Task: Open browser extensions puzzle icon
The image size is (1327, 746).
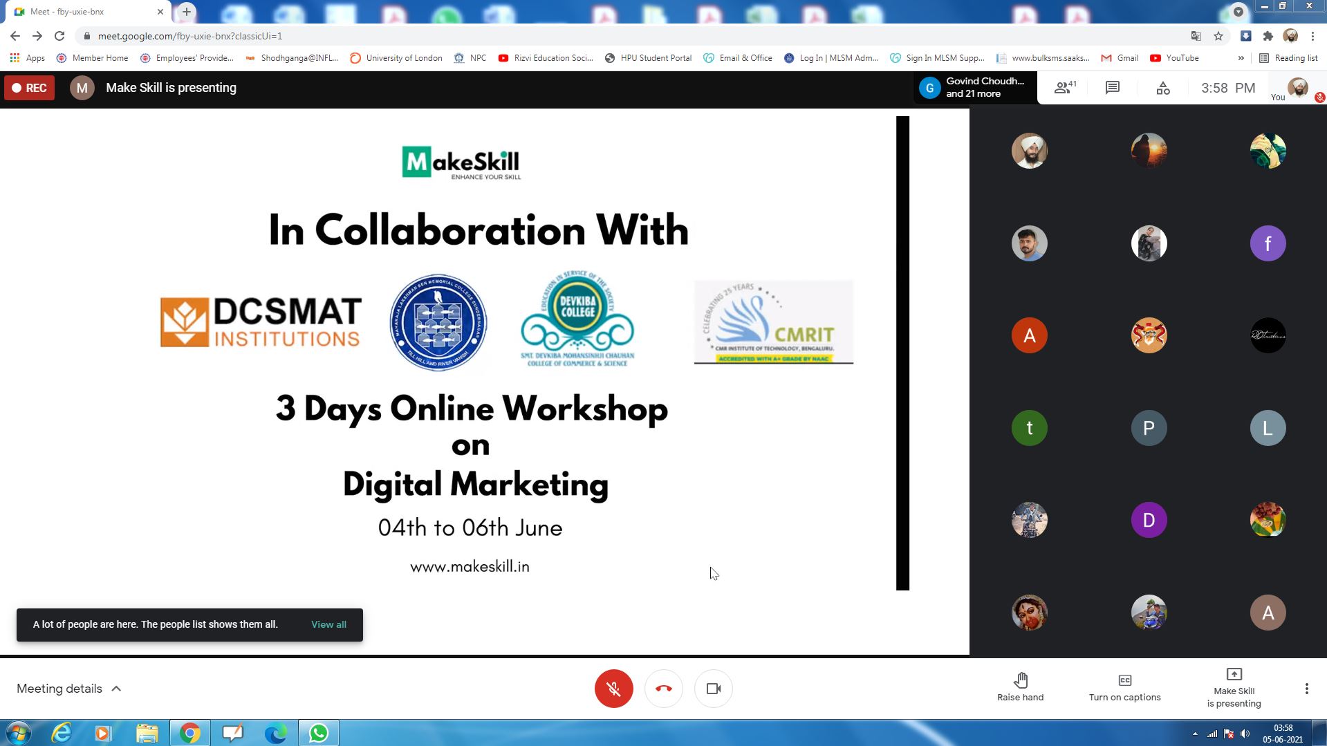Action: click(x=1268, y=36)
